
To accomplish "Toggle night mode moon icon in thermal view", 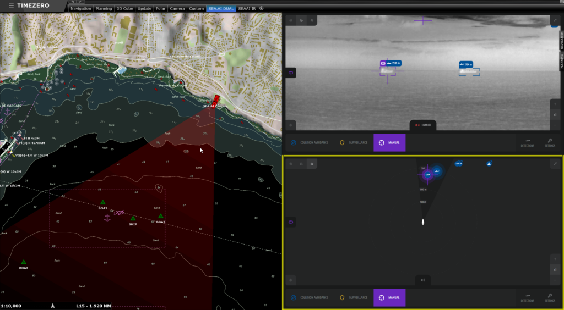I will point(301,20).
